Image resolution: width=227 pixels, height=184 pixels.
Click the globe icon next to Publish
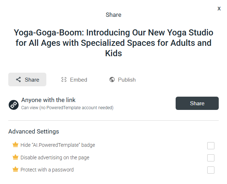click(112, 79)
